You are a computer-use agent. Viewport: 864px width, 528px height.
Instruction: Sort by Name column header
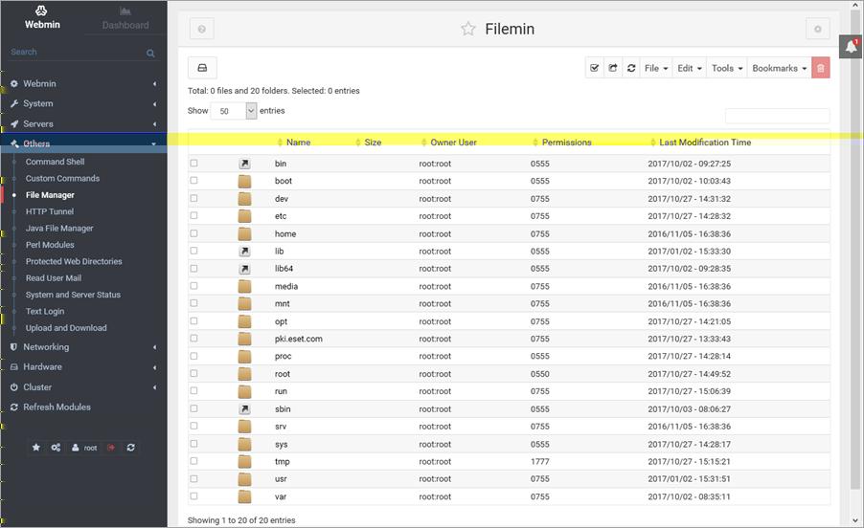(x=298, y=143)
